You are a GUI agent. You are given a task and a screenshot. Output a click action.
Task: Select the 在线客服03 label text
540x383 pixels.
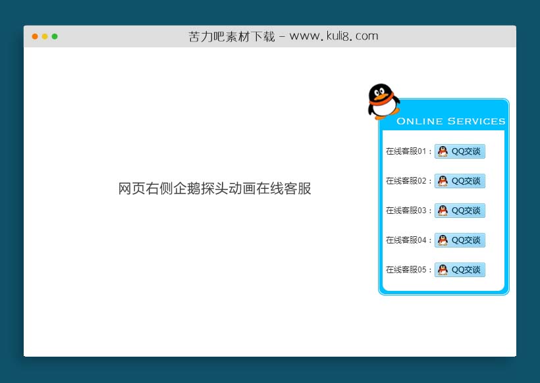click(x=405, y=210)
